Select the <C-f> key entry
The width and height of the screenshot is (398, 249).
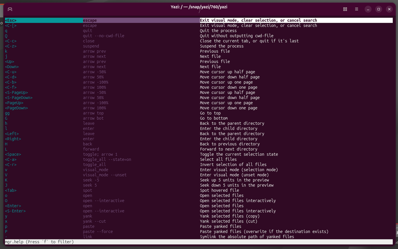tap(11, 87)
